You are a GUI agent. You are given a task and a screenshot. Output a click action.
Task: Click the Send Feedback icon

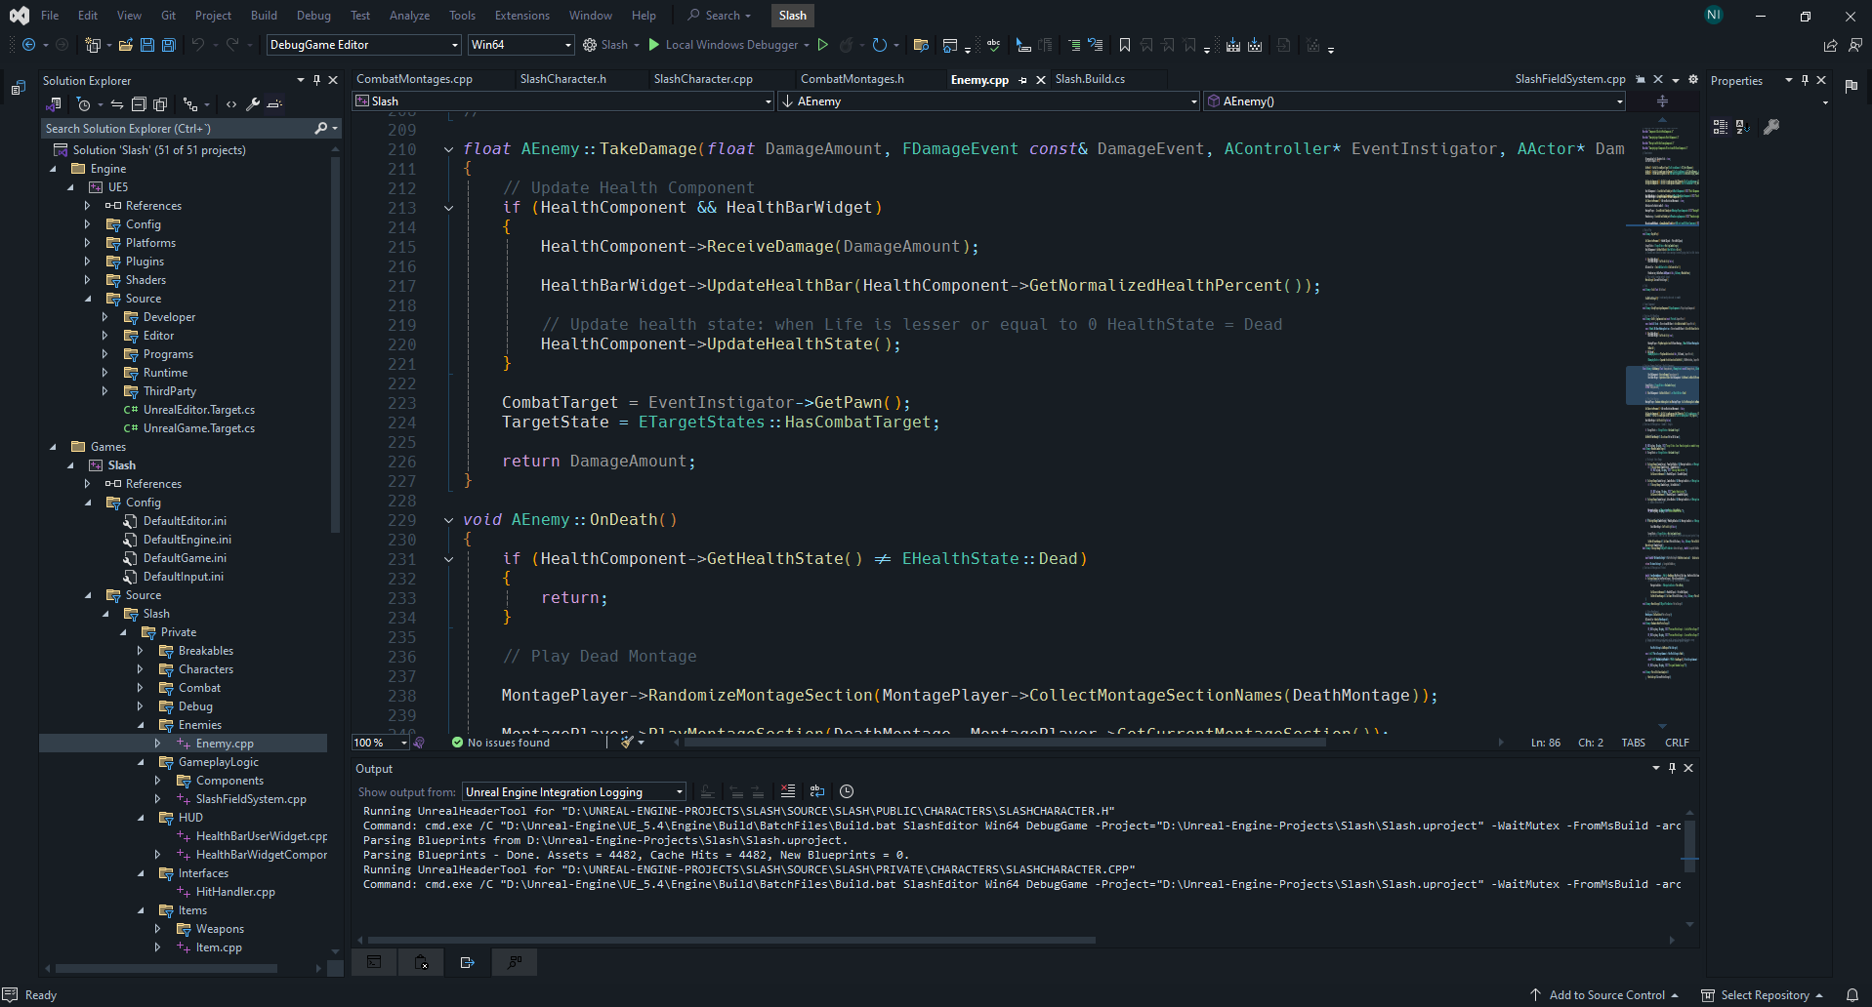point(1854,45)
